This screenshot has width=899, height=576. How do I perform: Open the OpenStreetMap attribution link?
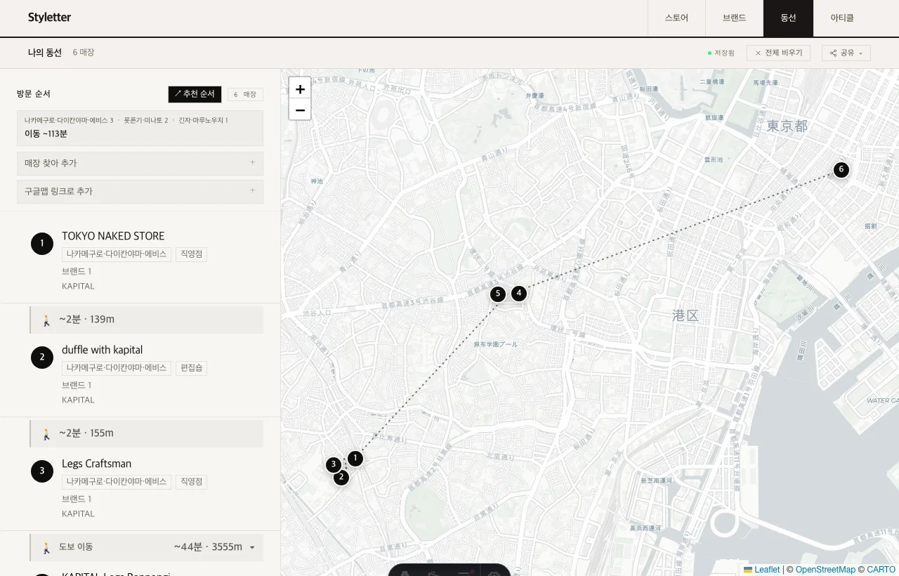click(825, 570)
